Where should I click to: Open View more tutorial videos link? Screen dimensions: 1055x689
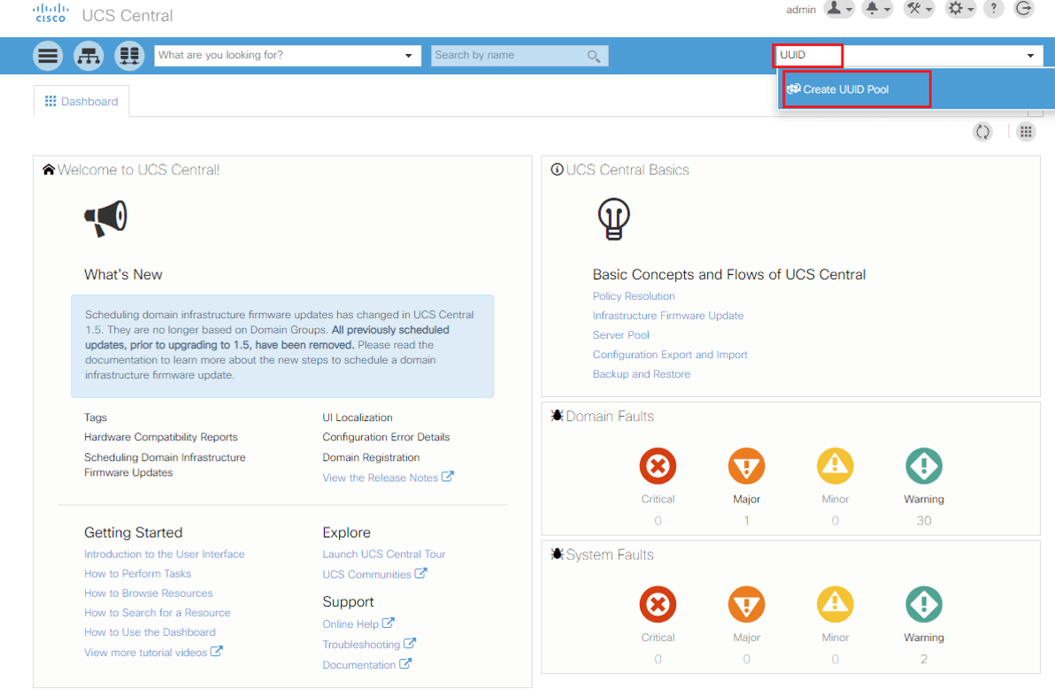[153, 652]
